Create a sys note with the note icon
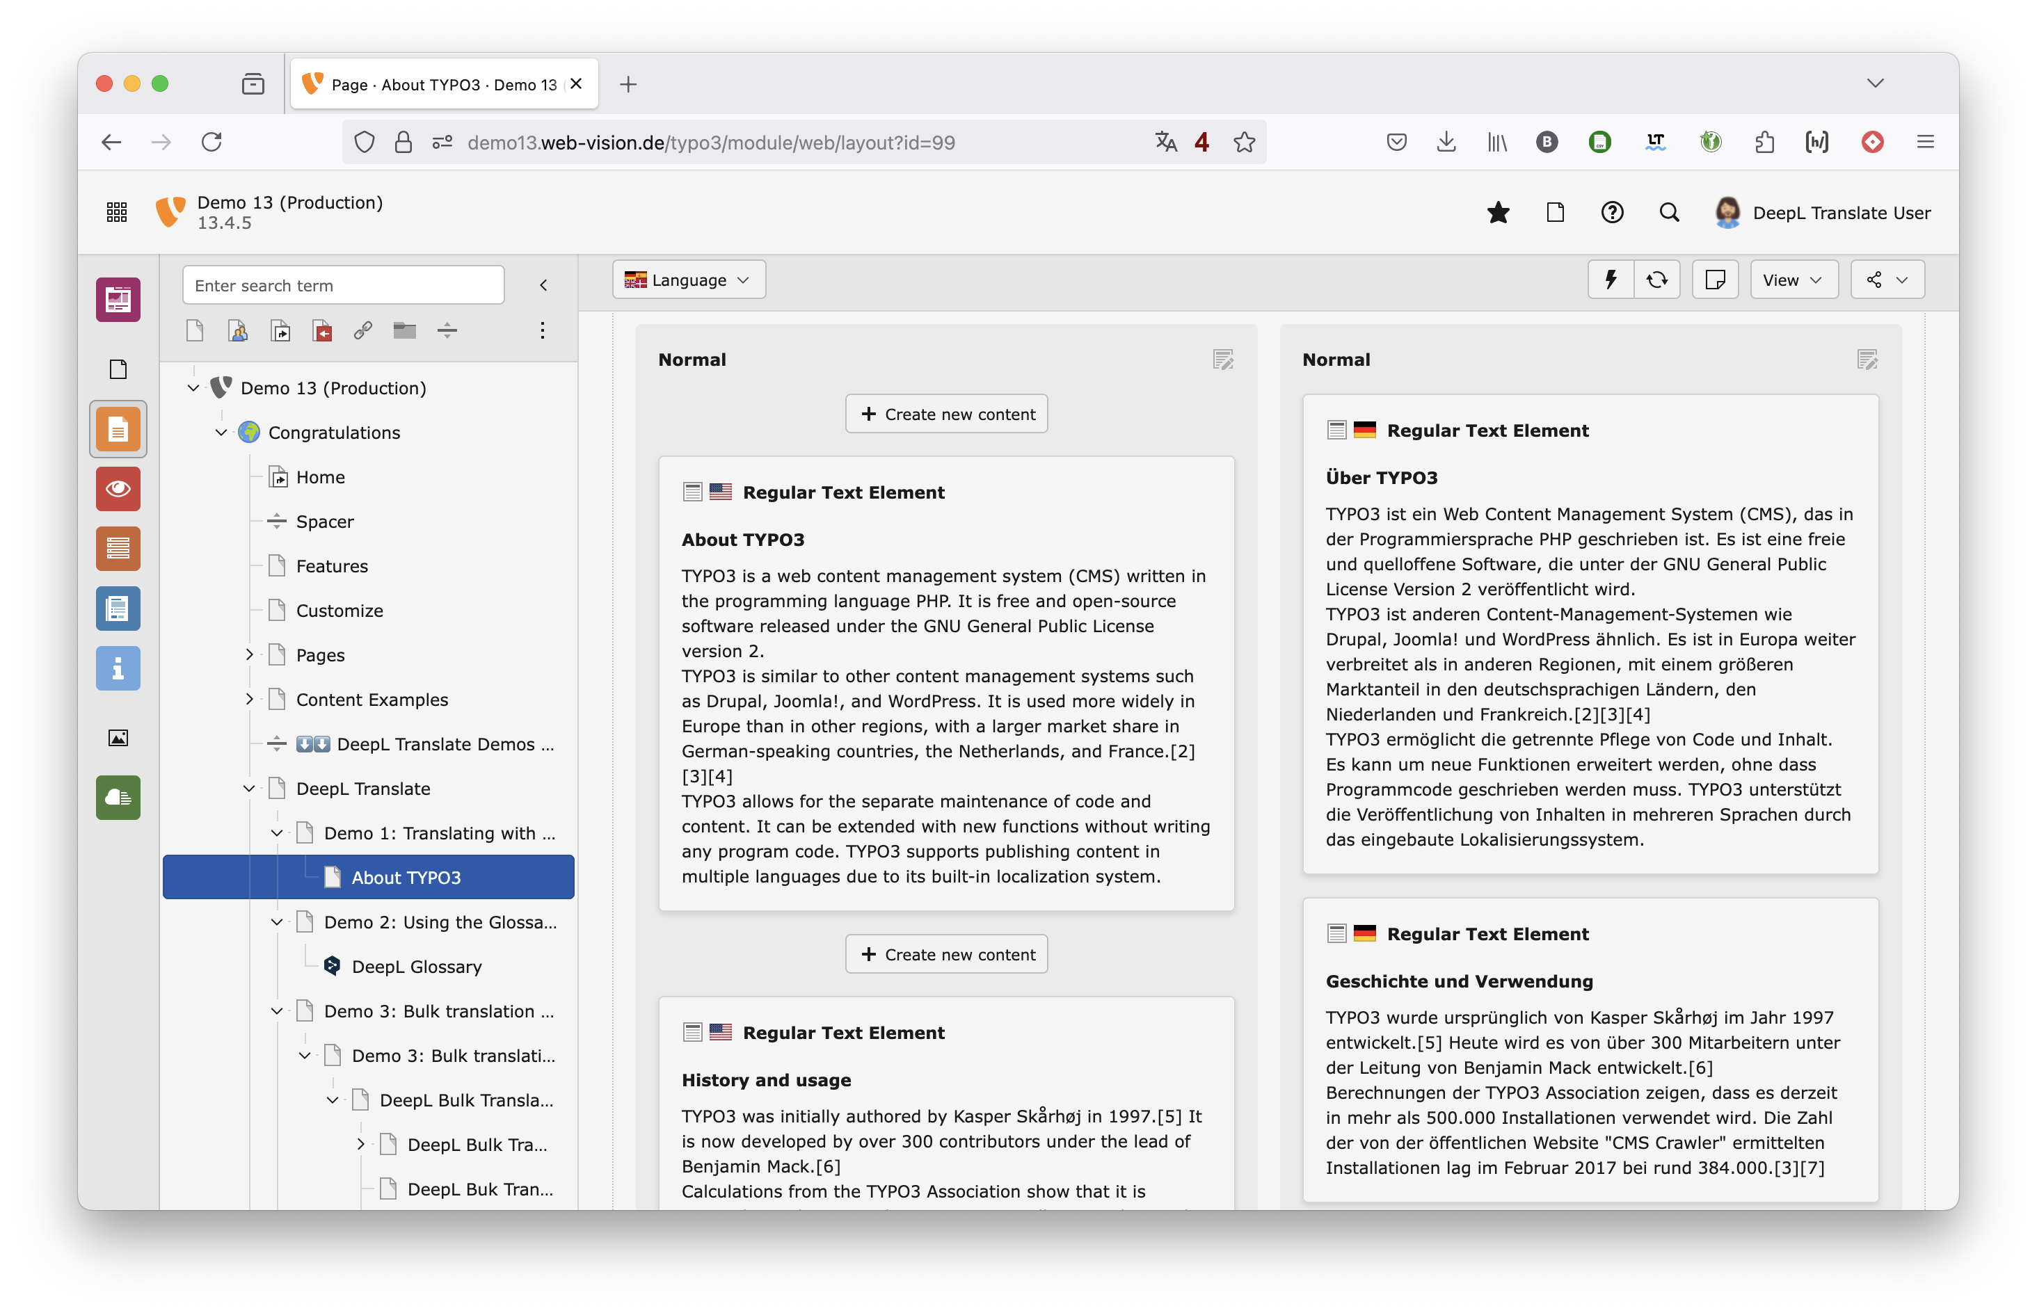Image resolution: width=2037 pixels, height=1313 pixels. click(x=1715, y=280)
